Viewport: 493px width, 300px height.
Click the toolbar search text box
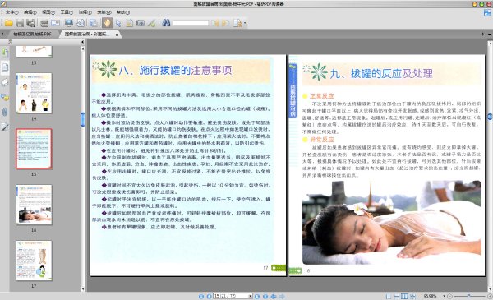pyautogui.click(x=191, y=23)
